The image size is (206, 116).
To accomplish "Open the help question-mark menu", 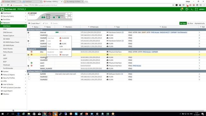I will tap(187, 9).
